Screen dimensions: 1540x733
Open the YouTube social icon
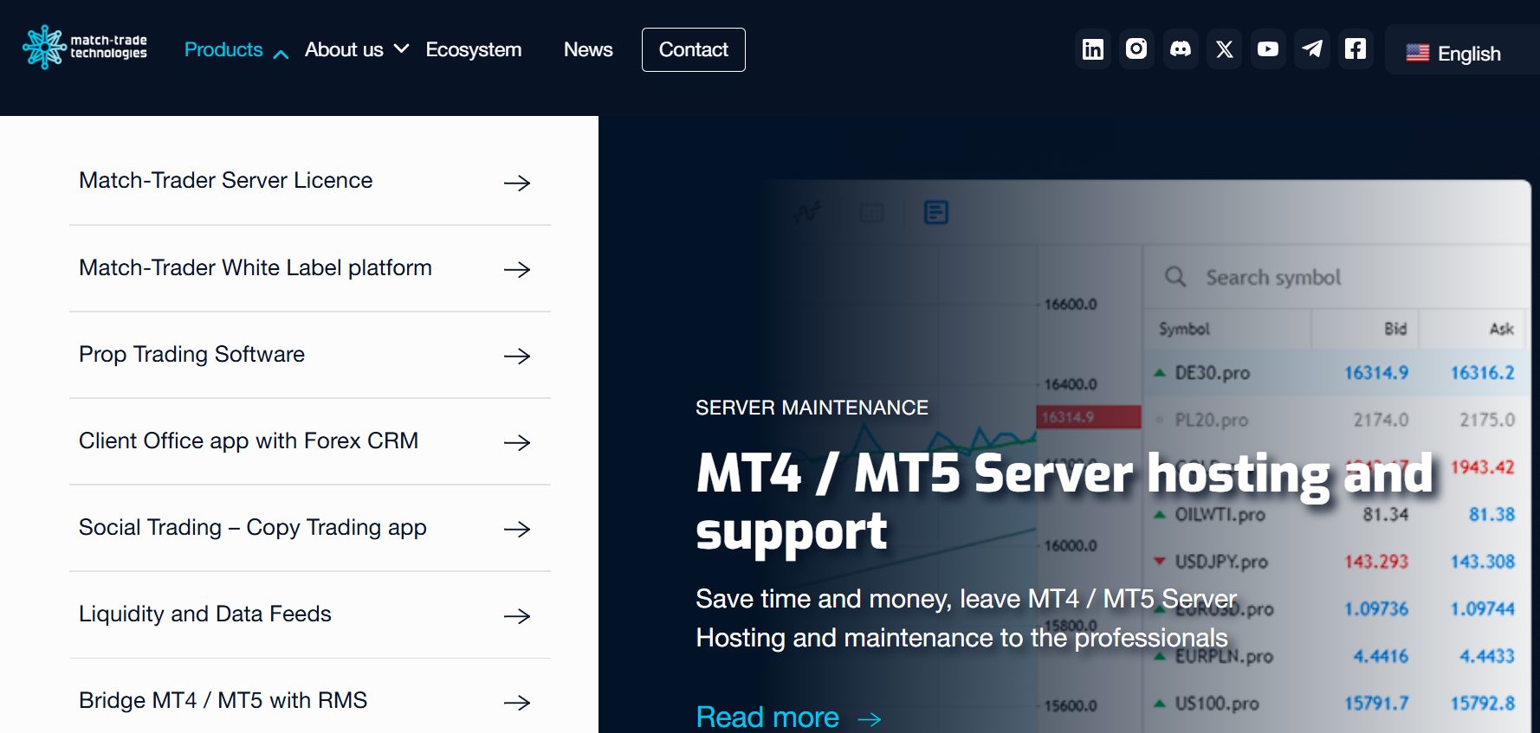(1268, 49)
